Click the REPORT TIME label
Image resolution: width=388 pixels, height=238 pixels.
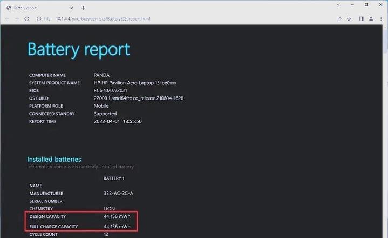coord(43,122)
